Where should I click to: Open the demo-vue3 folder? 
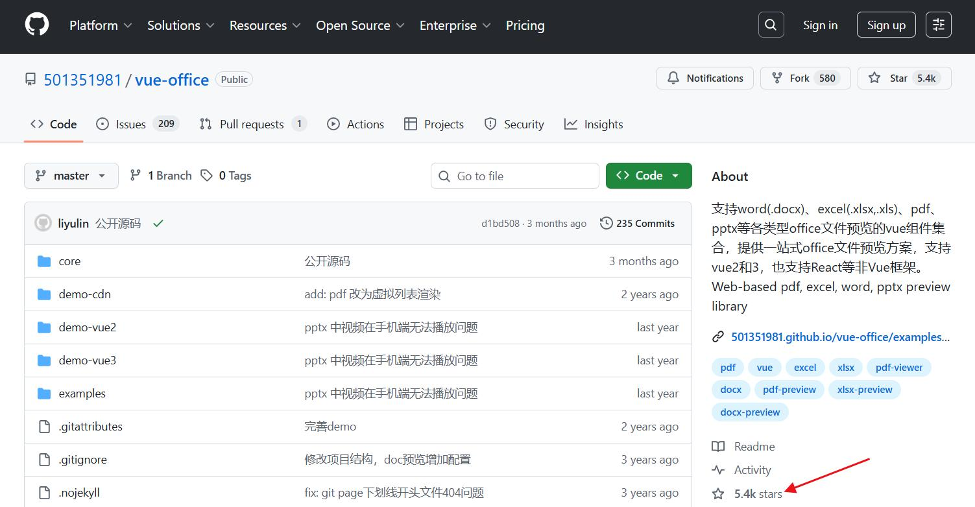point(88,360)
